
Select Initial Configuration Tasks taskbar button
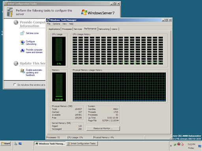tap(82, 144)
